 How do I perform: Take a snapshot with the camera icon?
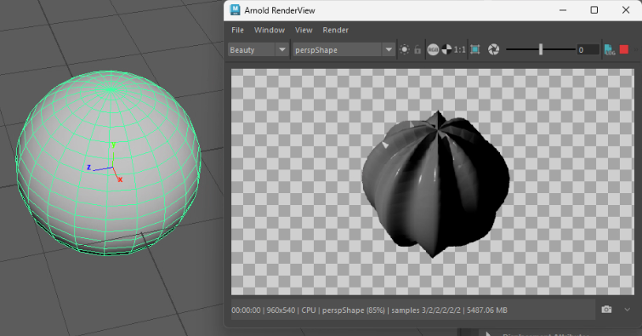click(x=606, y=310)
